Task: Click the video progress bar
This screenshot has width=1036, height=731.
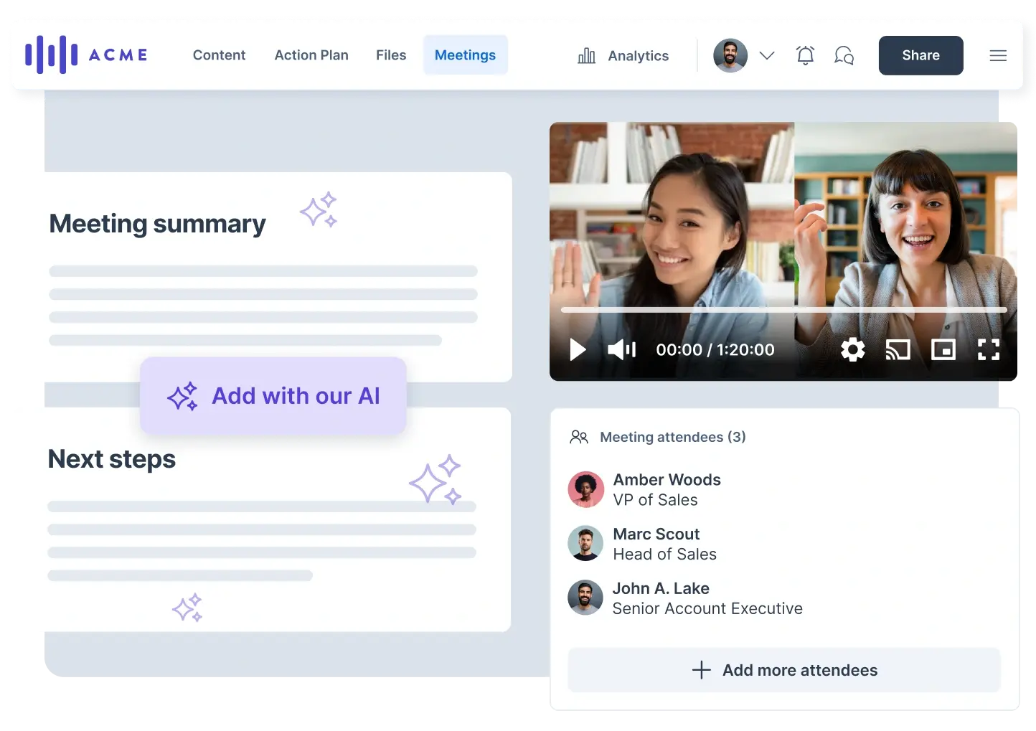Action: coord(783,310)
